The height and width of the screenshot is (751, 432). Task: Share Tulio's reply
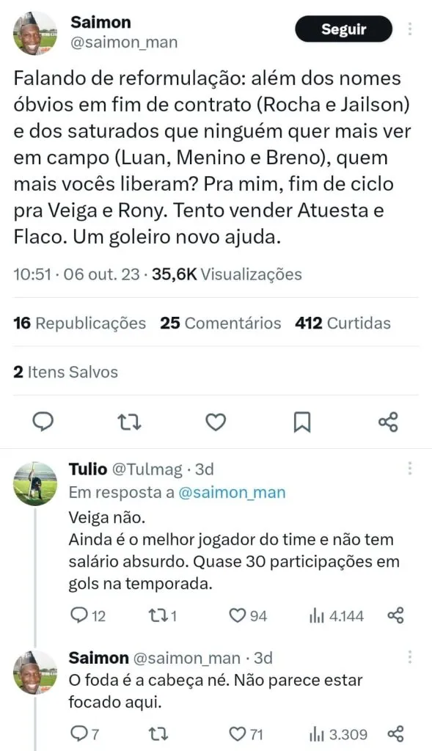coord(395,615)
